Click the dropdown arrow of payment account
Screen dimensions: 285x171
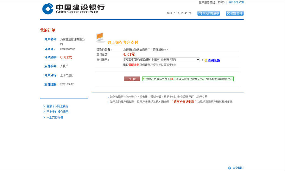click(198, 60)
